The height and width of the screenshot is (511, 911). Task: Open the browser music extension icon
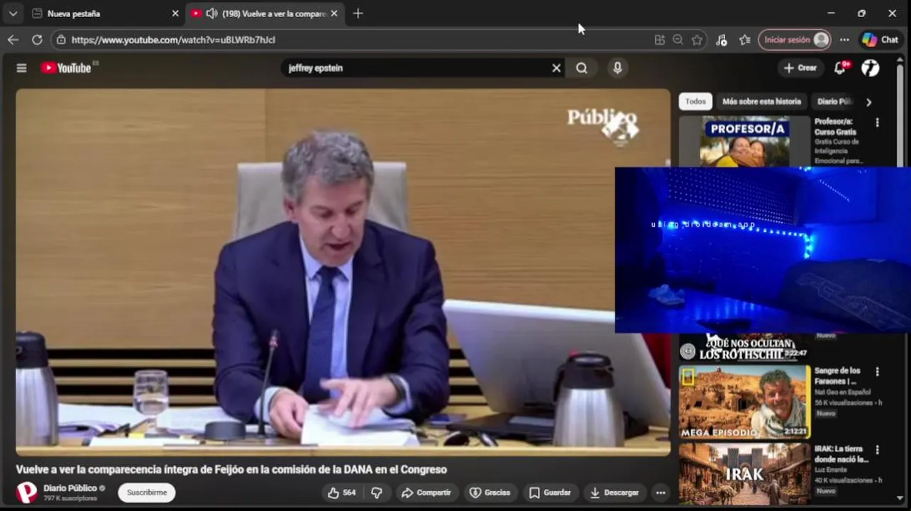(721, 40)
